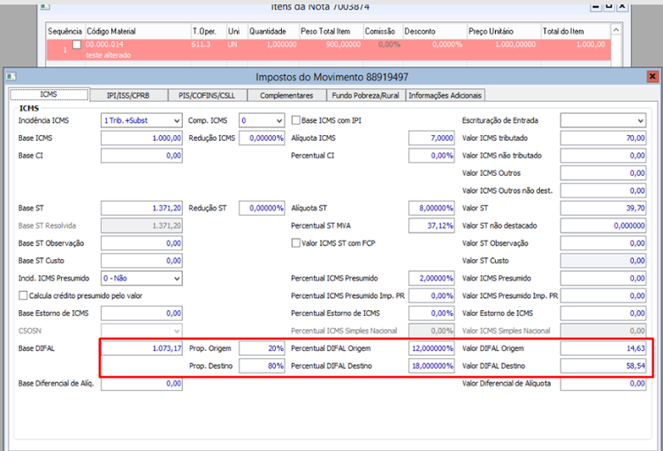The image size is (663, 451).
Task: Click the Desconto column header
Action: pos(435,31)
